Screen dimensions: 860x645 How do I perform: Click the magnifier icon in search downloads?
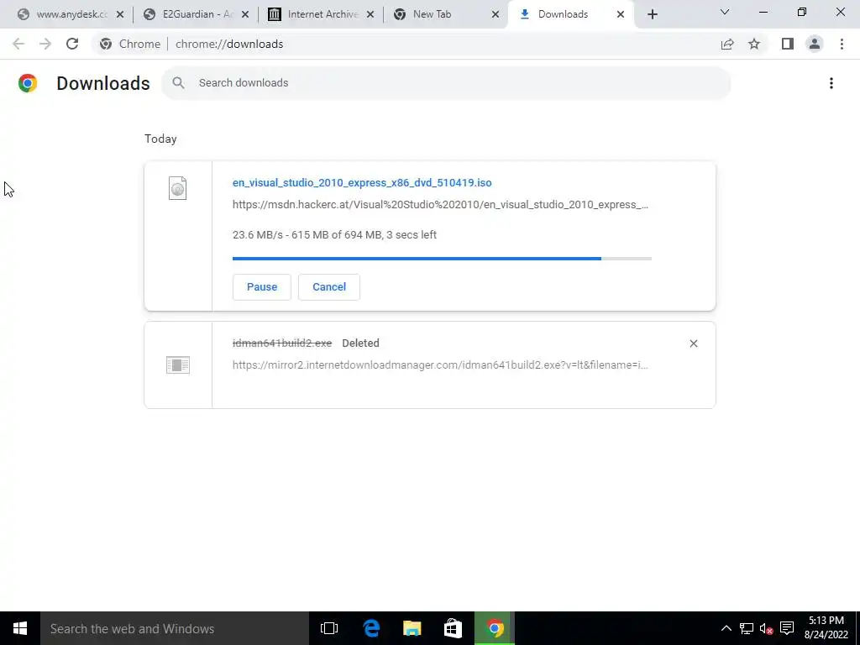[178, 83]
